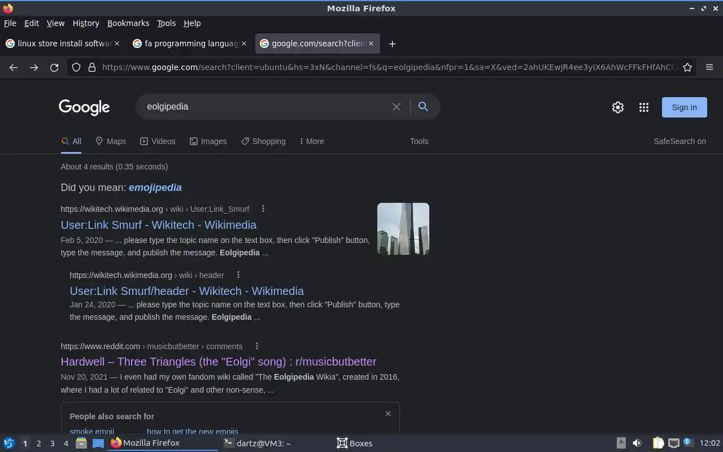The width and height of the screenshot is (723, 452).
Task: Open the skyscraper thumbnail image
Action: 403,229
